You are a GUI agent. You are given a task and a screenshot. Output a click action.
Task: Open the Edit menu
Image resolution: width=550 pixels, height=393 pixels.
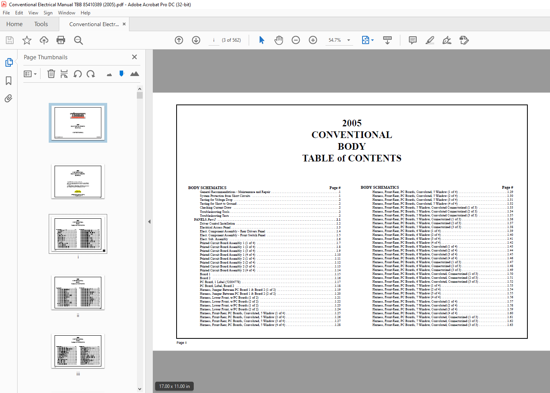click(x=19, y=13)
